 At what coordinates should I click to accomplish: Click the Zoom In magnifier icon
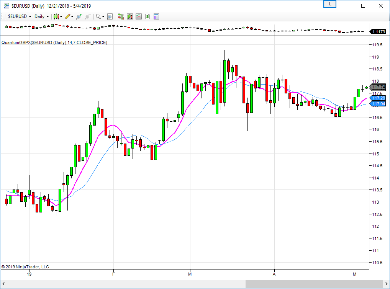click(x=79, y=16)
